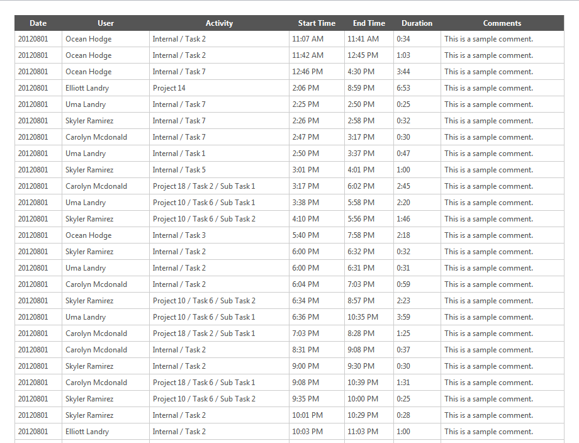Select the Project 14 activity entry
This screenshot has width=579, height=443.
pos(169,87)
